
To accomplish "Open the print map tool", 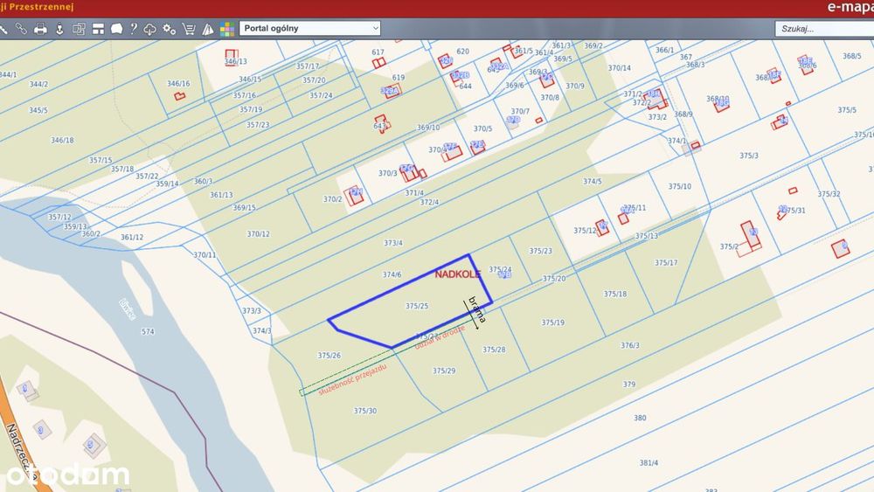I will point(40,29).
